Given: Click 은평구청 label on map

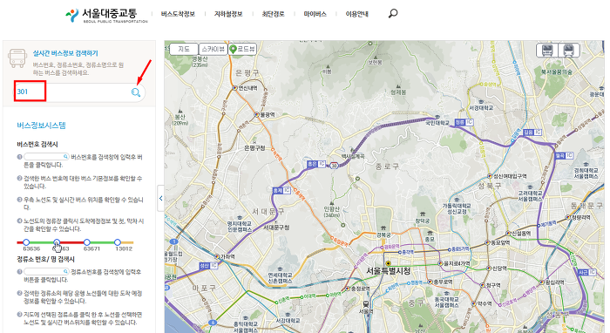Looking at the screenshot, I should tap(254, 148).
